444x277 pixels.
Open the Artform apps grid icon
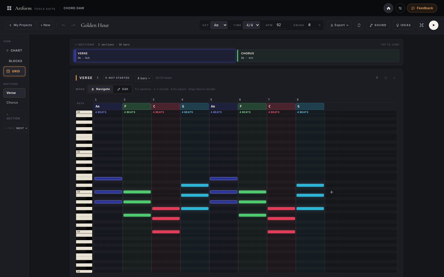click(x=9, y=8)
